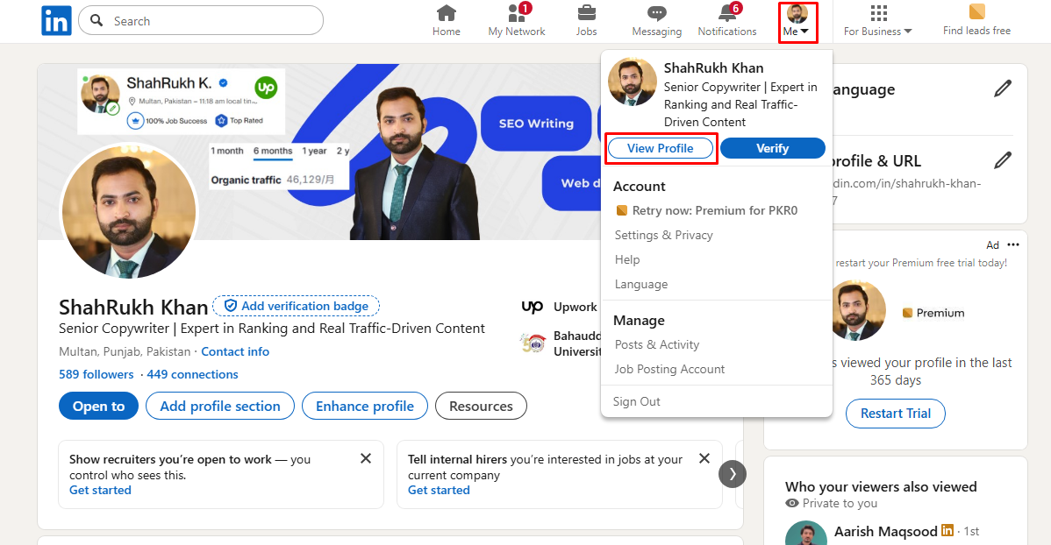Edit the profile URL with the pencil icon

coord(1001,160)
